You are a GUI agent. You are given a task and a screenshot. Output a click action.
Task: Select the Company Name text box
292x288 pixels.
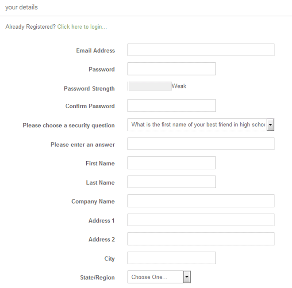[201, 201]
